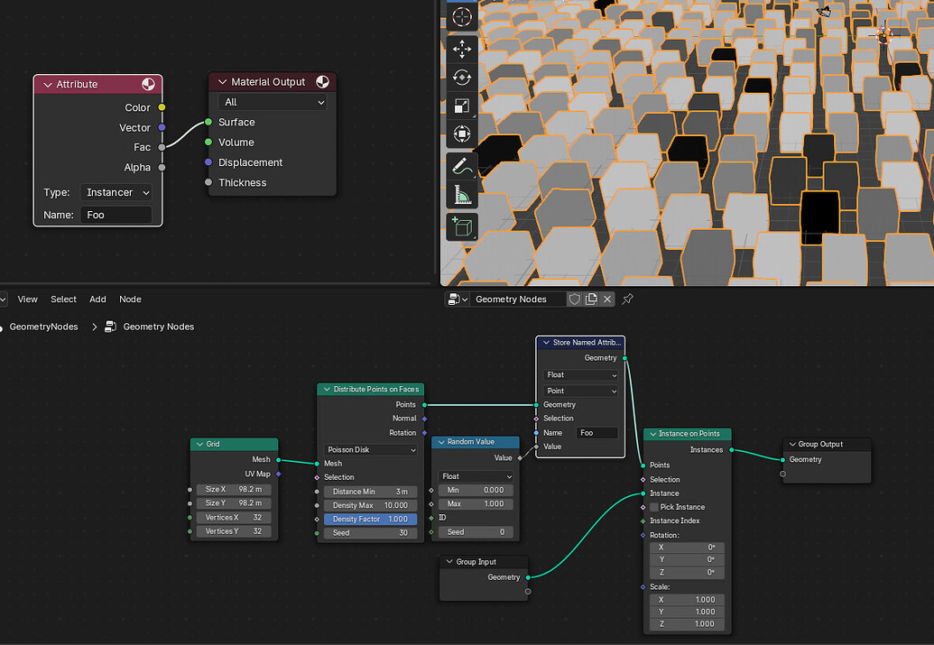This screenshot has height=645, width=934.
Task: Click Geometry Nodes breadcrumb label
Action: [159, 327]
